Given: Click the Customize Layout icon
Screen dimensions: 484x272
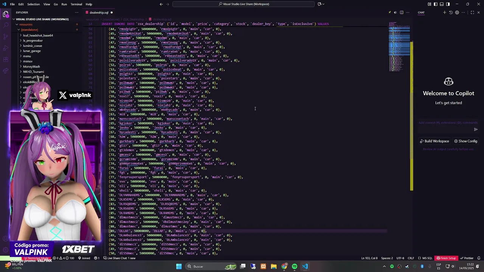Looking at the screenshot, I should (x=430, y=4).
